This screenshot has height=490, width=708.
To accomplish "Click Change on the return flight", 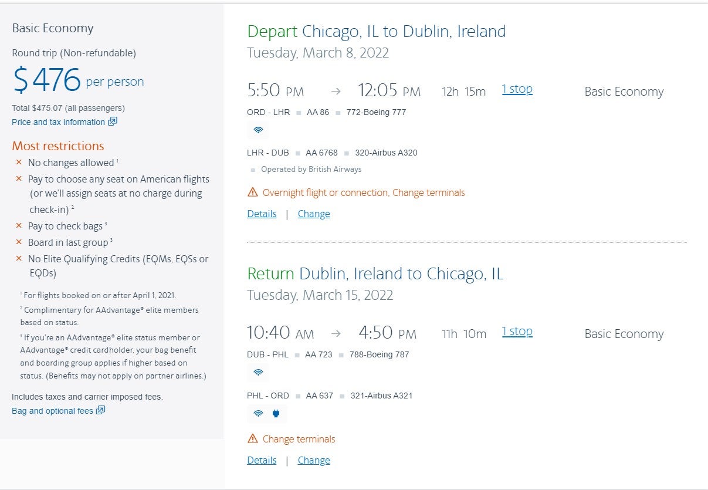I will point(313,460).
